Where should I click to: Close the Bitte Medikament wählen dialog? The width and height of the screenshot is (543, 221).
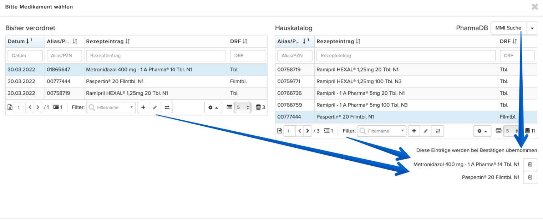tap(534, 7)
